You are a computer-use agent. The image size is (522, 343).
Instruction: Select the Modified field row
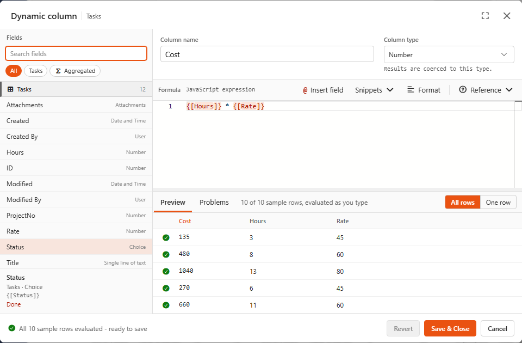click(76, 183)
